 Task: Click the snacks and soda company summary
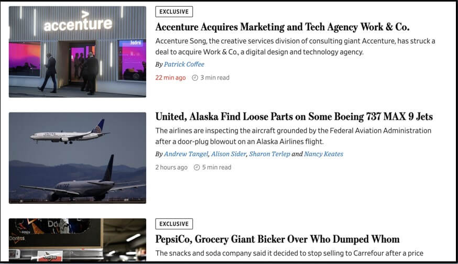289,254
